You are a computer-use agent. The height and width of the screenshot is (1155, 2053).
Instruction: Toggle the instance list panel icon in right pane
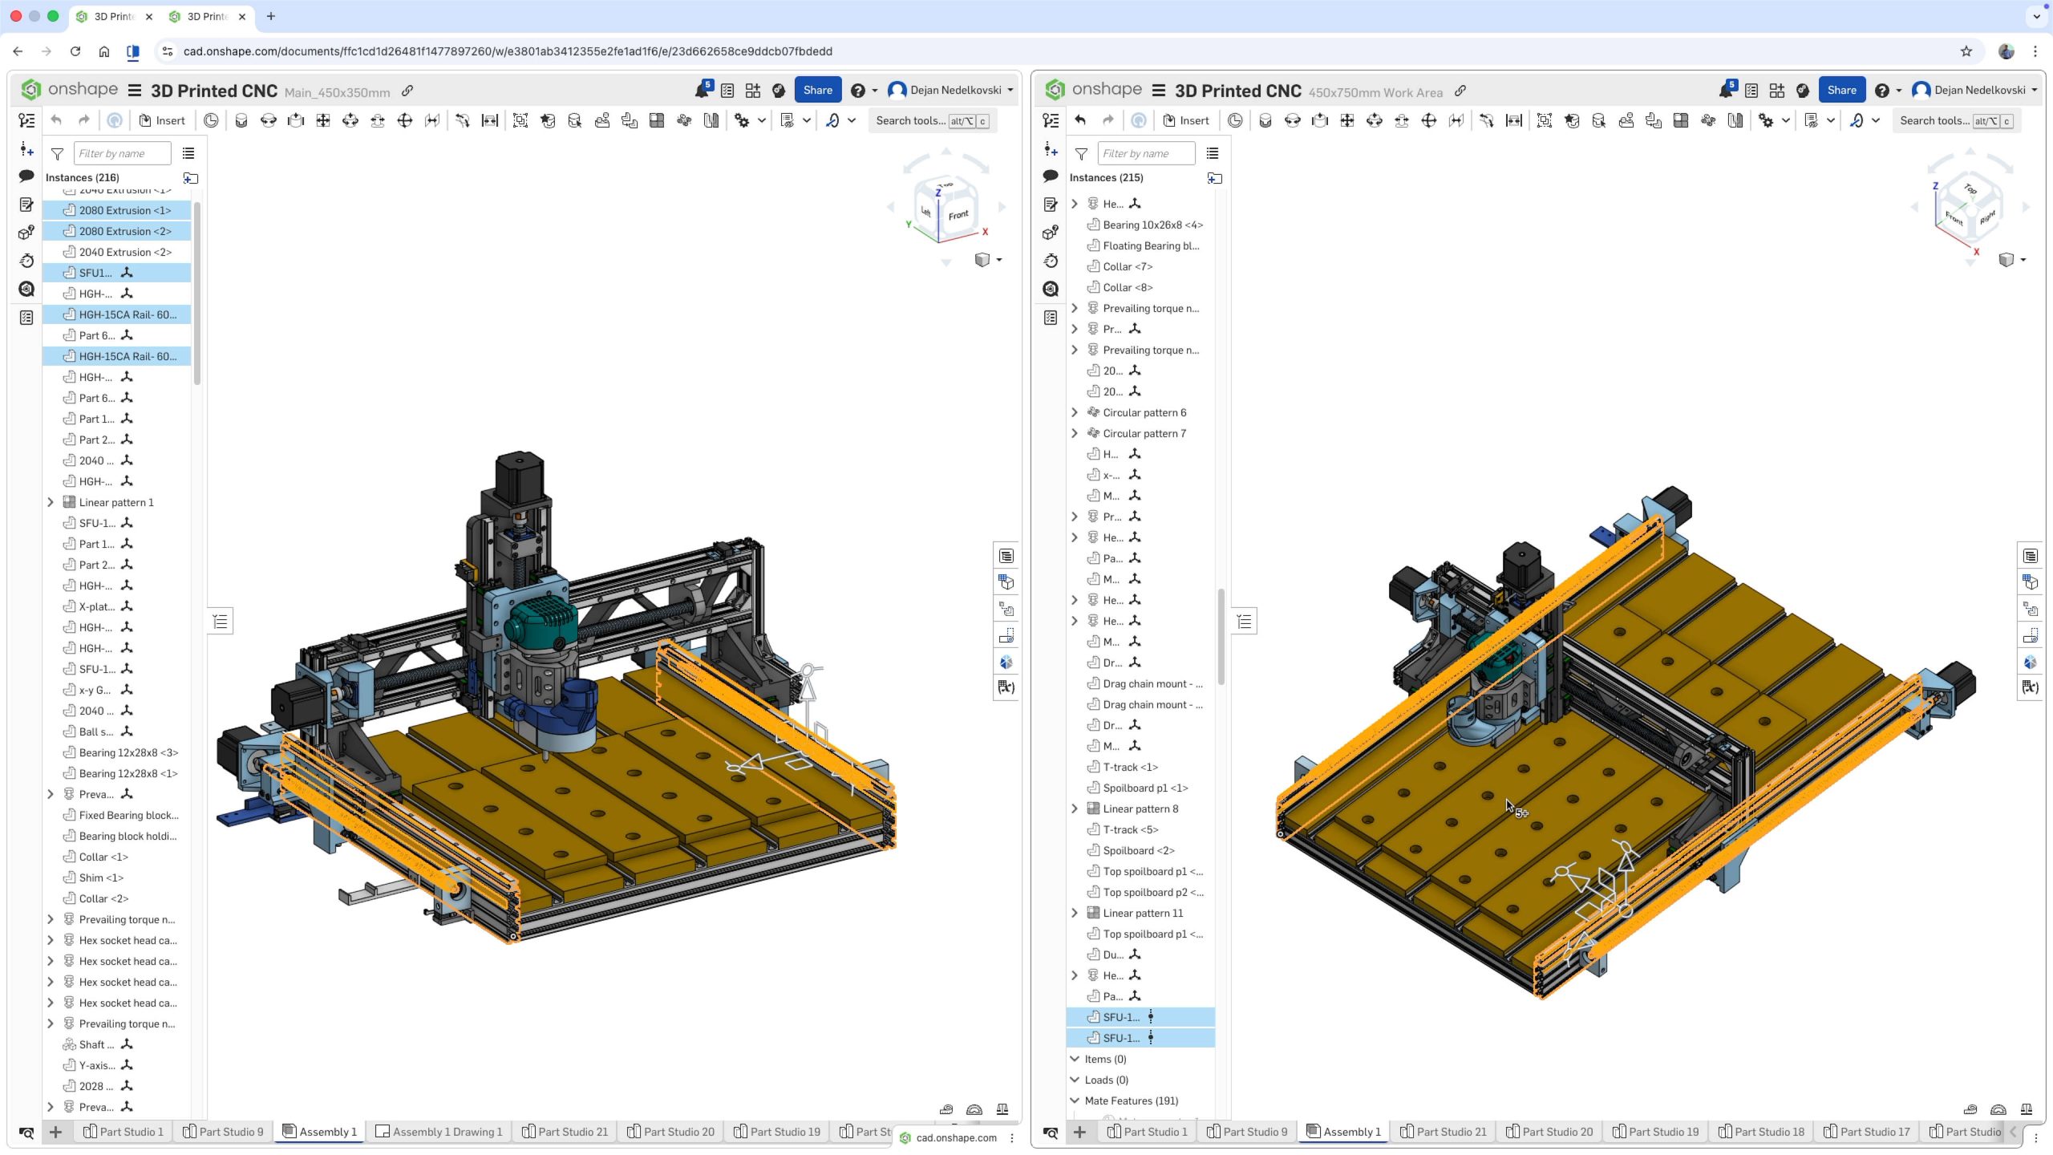(x=1051, y=121)
